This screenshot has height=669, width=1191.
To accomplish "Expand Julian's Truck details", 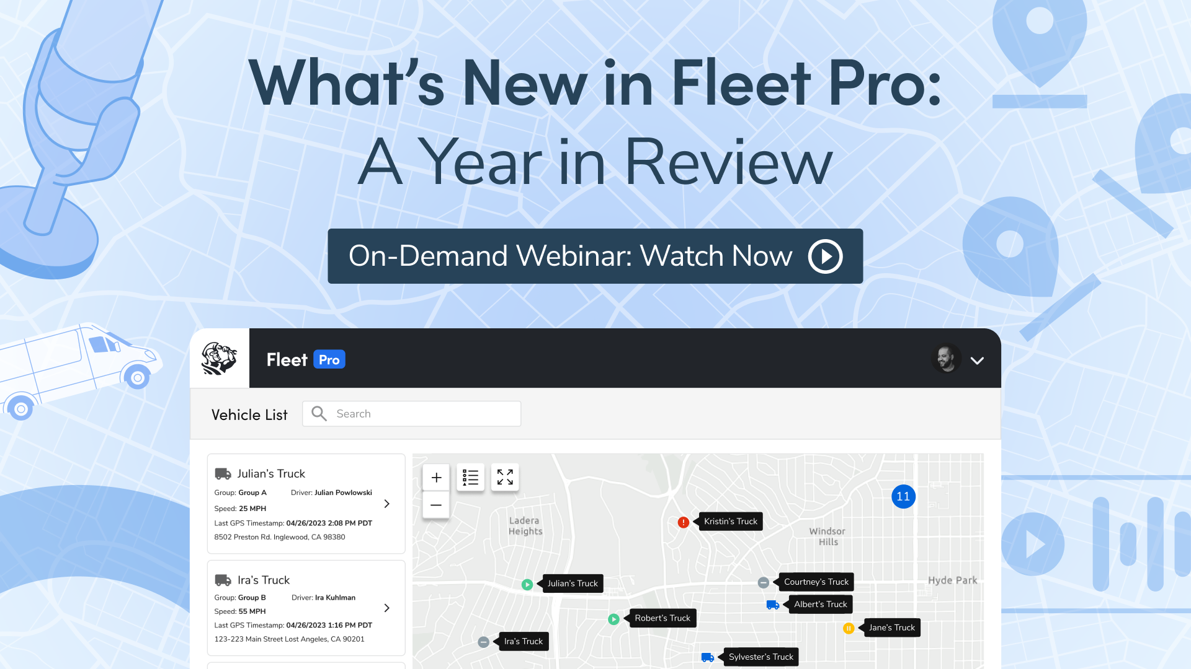I will point(386,504).
